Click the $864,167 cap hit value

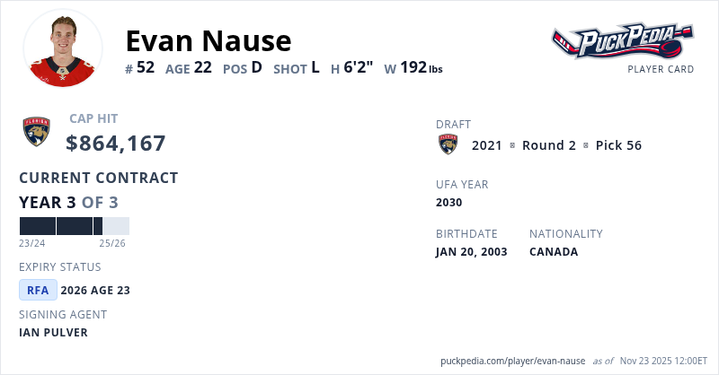(x=116, y=143)
